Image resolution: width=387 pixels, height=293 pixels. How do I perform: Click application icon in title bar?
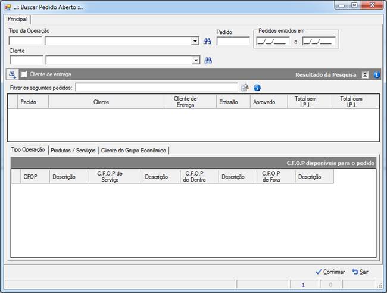(x=8, y=7)
